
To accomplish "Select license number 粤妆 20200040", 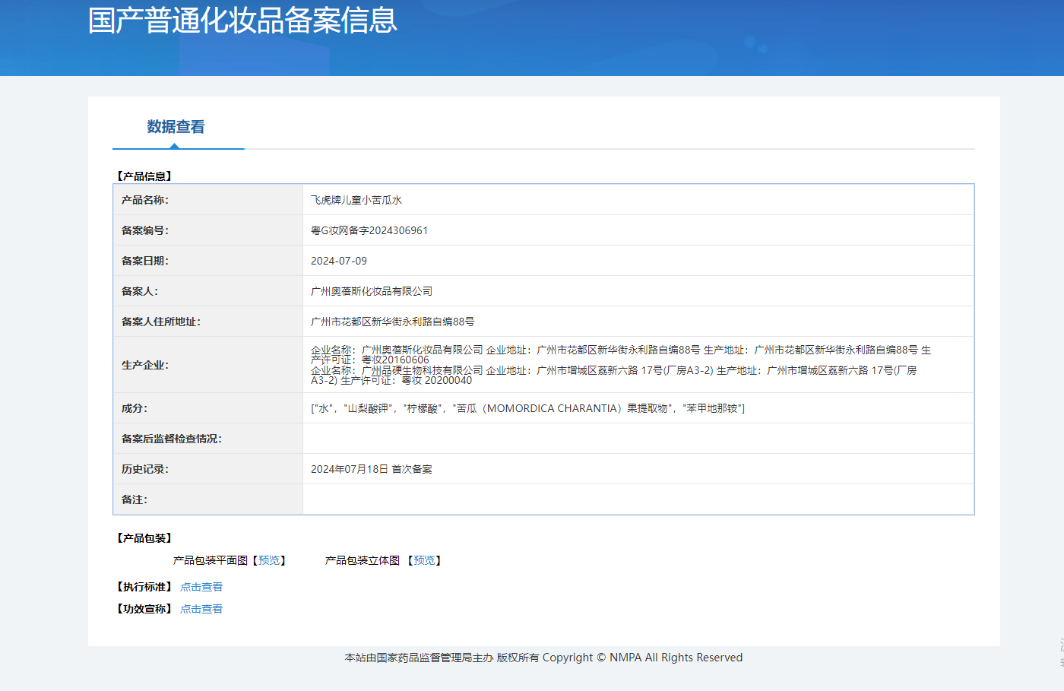I will point(437,380).
